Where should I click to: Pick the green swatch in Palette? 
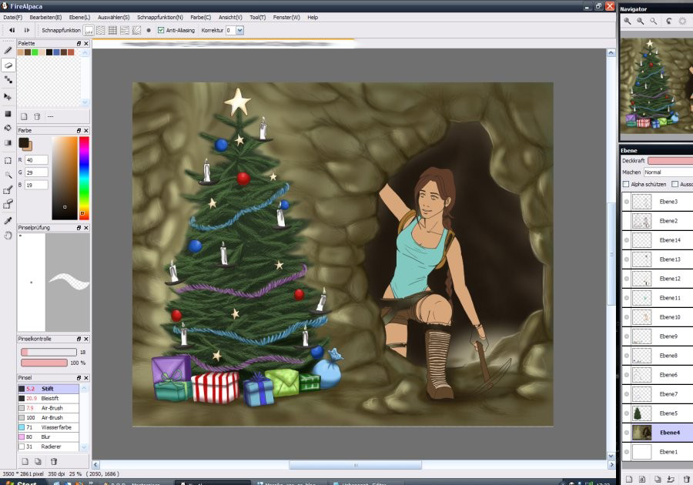point(35,52)
